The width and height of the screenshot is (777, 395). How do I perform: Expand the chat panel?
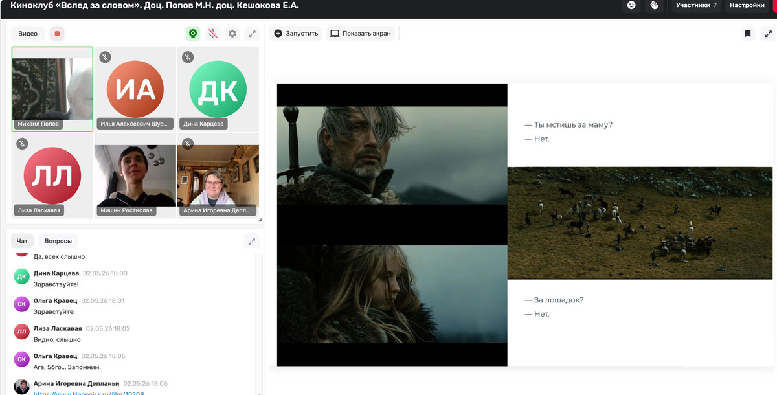tap(252, 242)
